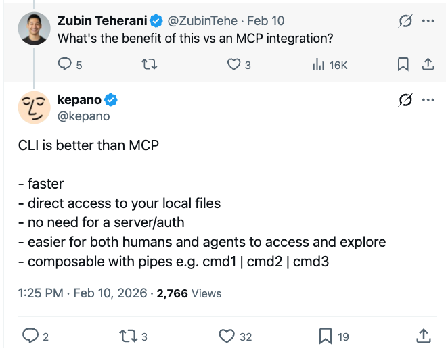Like kepano's tweet with 32 likes
Viewport: 446px width, 348px height.
coord(227,335)
